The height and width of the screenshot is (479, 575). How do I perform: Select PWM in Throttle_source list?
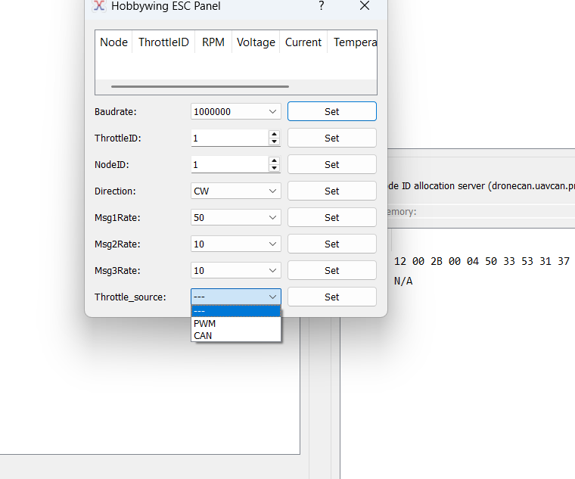[x=236, y=323]
